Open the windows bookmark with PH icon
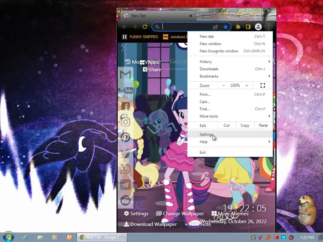The height and width of the screenshot is (242, 323). [x=175, y=37]
